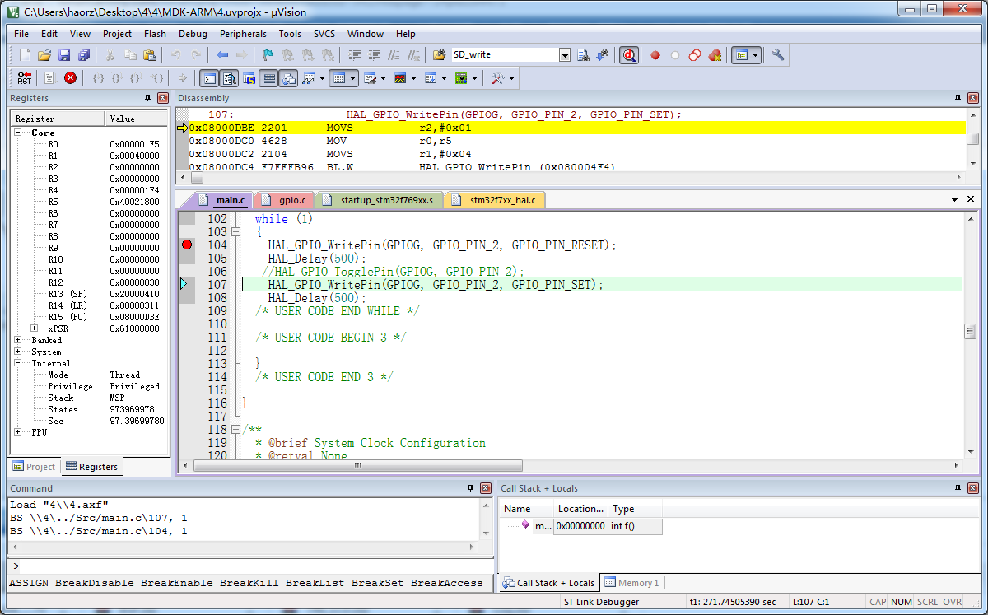Expand the Banked register group
The width and height of the screenshot is (988, 615).
pos(18,340)
